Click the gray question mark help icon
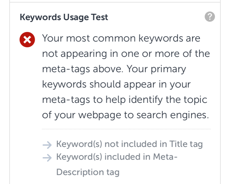 (210, 17)
